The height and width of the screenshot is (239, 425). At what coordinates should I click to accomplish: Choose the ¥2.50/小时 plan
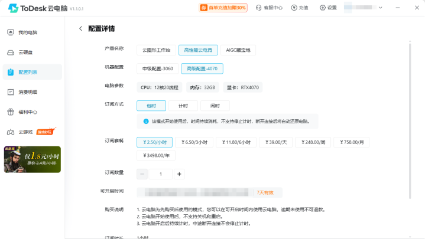(x=154, y=142)
